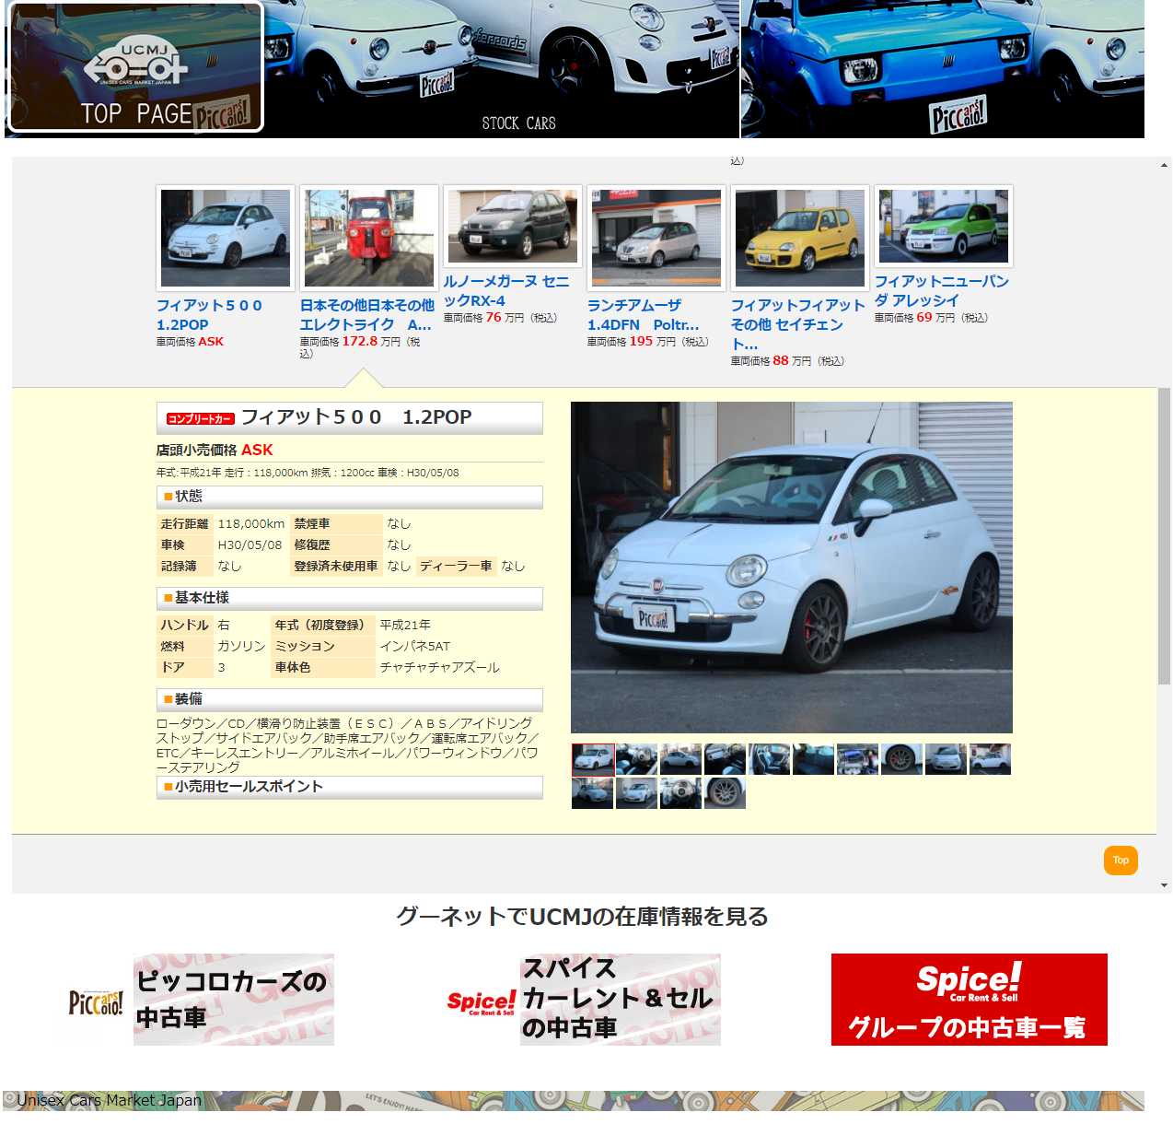Screen dimensions: 1173x1124
Task: Open ピッコロカーズの中古車 banner
Action: (x=234, y=1000)
